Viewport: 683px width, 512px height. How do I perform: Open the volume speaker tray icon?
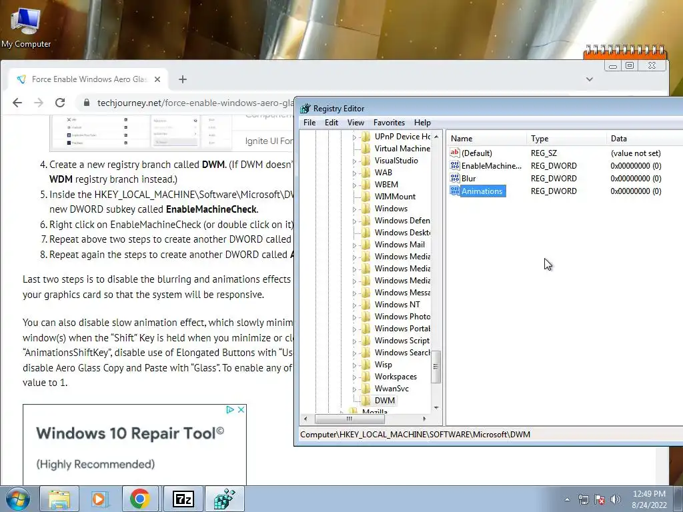(615, 499)
